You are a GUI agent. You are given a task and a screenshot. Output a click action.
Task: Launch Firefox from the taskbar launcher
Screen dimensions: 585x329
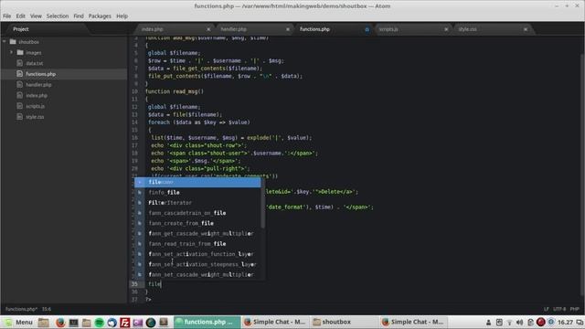(60, 322)
